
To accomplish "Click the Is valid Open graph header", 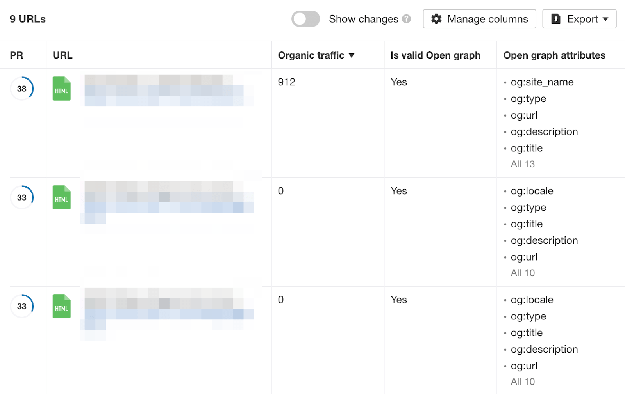I will pos(435,55).
